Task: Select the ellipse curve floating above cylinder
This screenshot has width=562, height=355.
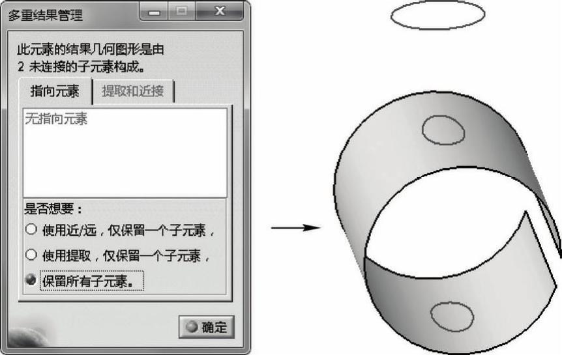Action: click(437, 15)
